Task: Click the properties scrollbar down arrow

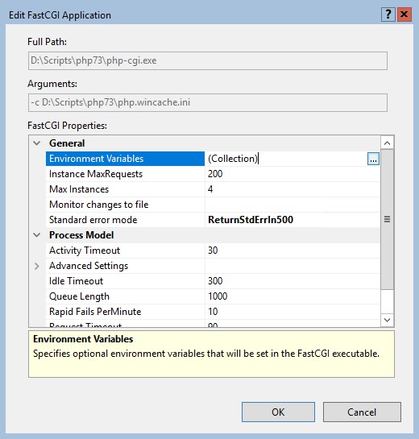Action: tap(388, 320)
